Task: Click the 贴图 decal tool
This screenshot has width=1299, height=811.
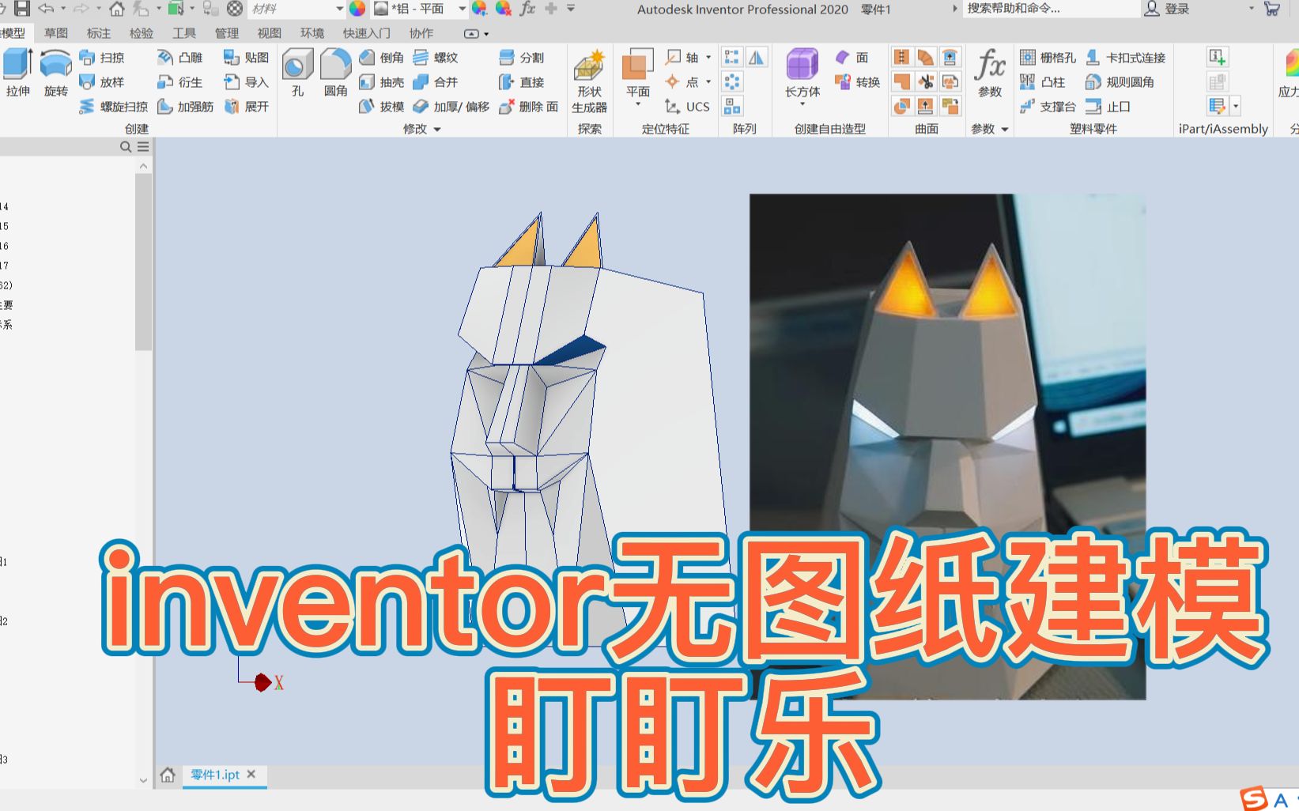Action: (247, 58)
